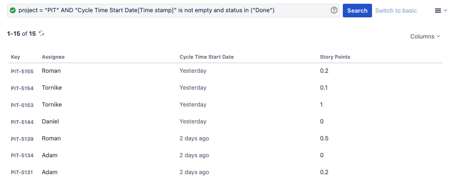
Task: Open issue PIT-5153
Action: [22, 105]
